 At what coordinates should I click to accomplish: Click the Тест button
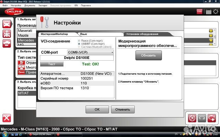52,64
